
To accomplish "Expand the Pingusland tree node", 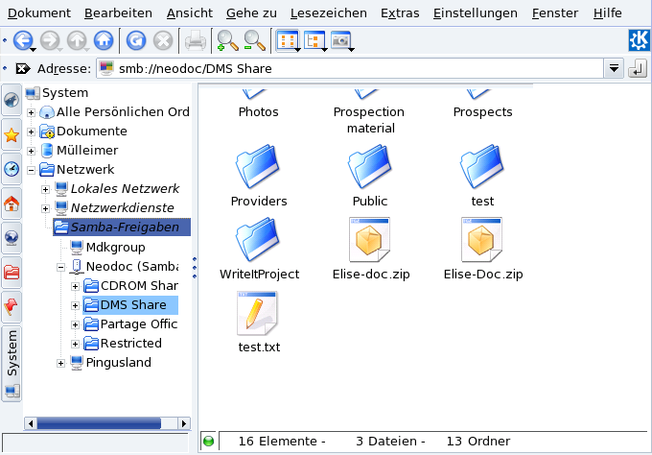I will click(x=60, y=363).
